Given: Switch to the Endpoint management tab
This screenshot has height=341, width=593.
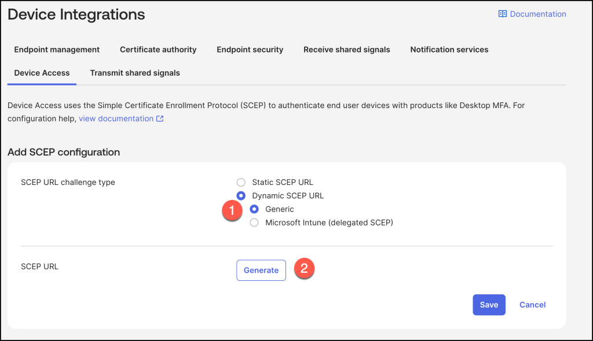Looking at the screenshot, I should (x=57, y=50).
